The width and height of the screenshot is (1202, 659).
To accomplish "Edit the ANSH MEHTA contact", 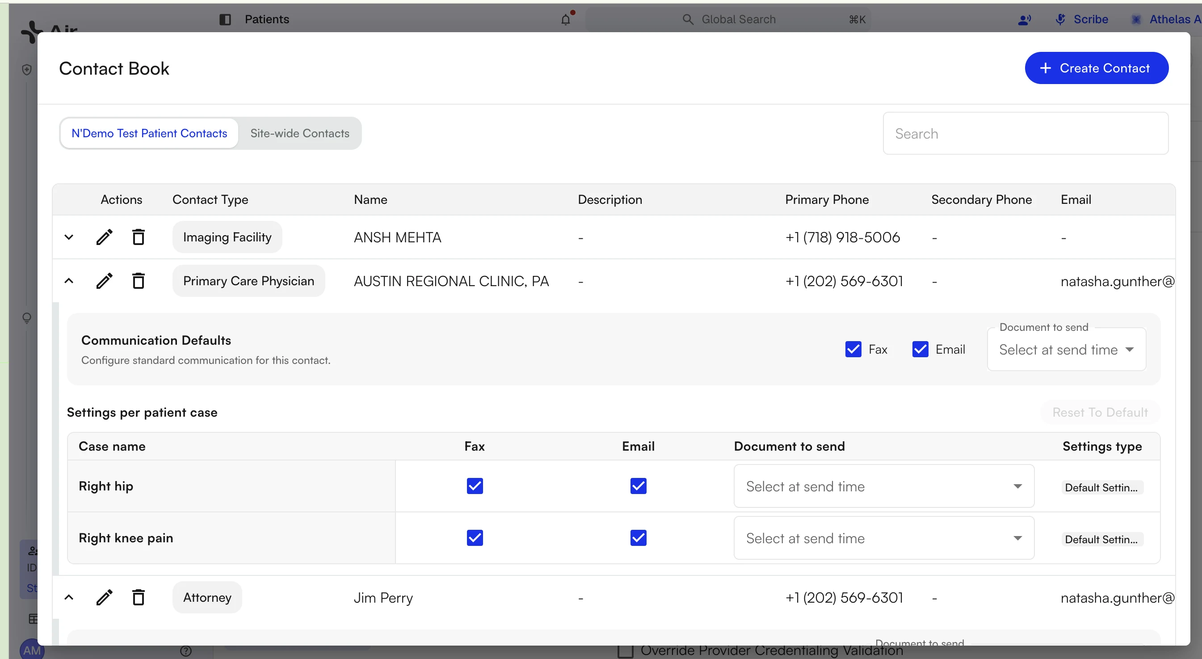I will click(104, 237).
